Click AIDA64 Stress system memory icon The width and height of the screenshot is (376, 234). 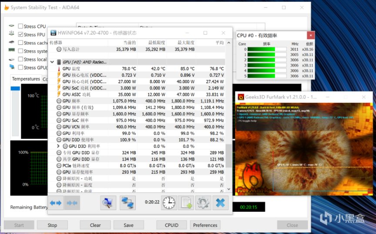click(11, 50)
